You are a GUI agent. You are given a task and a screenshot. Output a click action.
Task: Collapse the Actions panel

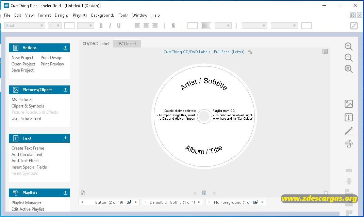coord(65,48)
